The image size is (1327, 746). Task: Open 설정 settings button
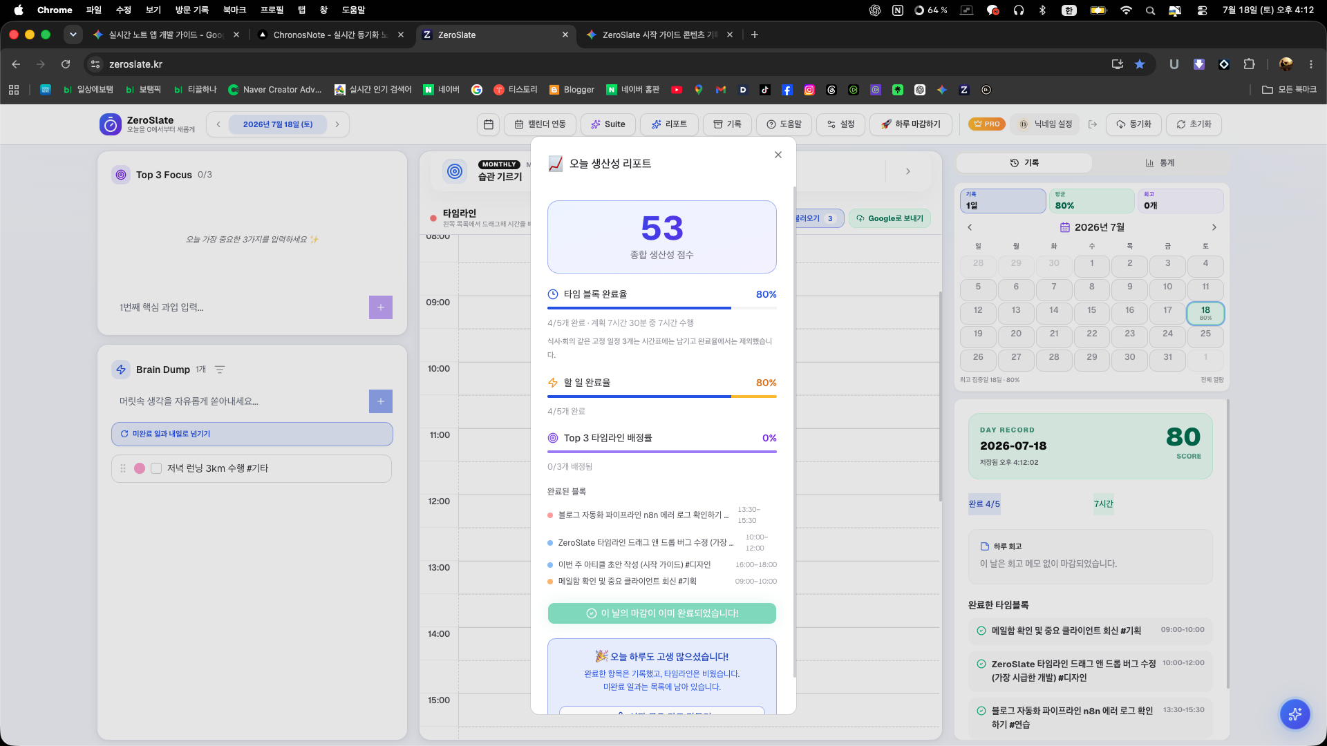pos(841,124)
